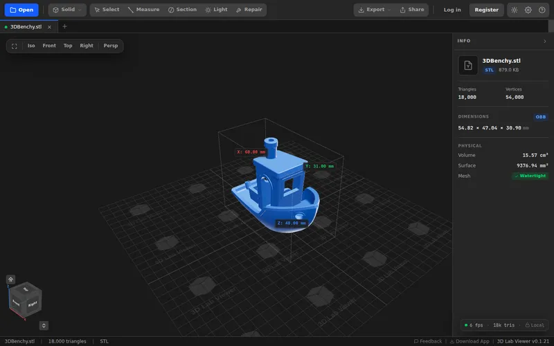
Task: Switch to Iso view
Action: (31, 46)
